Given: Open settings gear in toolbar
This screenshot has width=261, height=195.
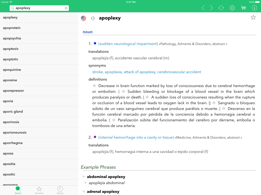Looking at the screenshot, I should [x=232, y=8].
